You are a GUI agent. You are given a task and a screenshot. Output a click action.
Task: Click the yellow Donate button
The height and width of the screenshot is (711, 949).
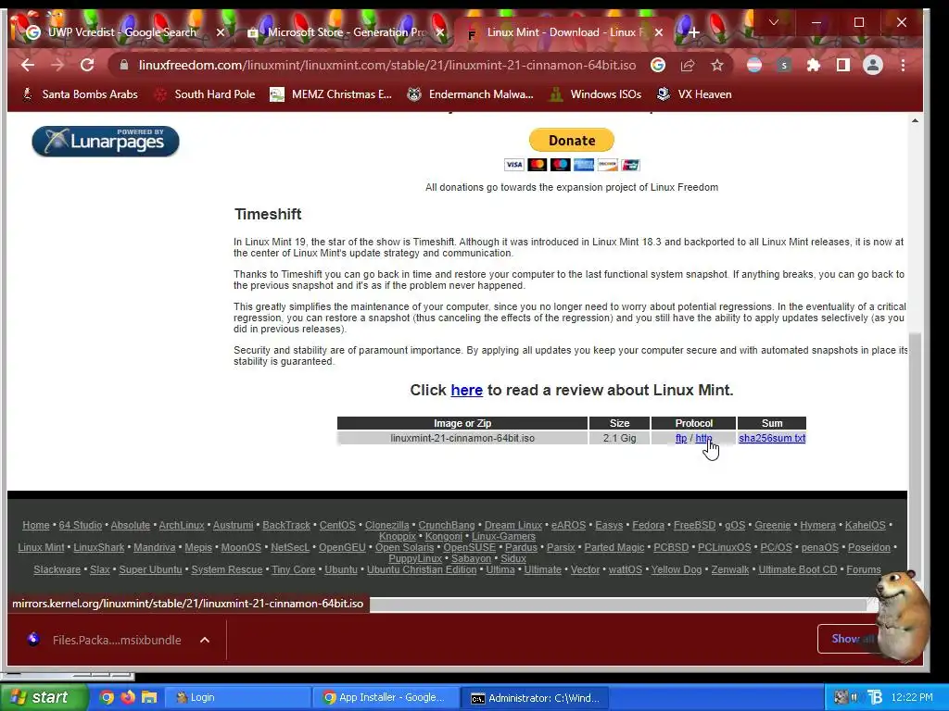point(571,141)
